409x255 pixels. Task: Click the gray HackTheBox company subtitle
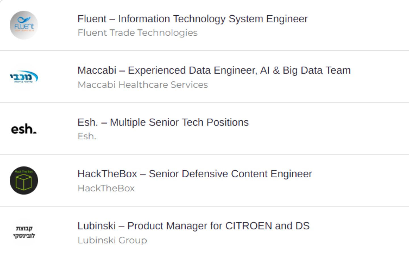(106, 188)
